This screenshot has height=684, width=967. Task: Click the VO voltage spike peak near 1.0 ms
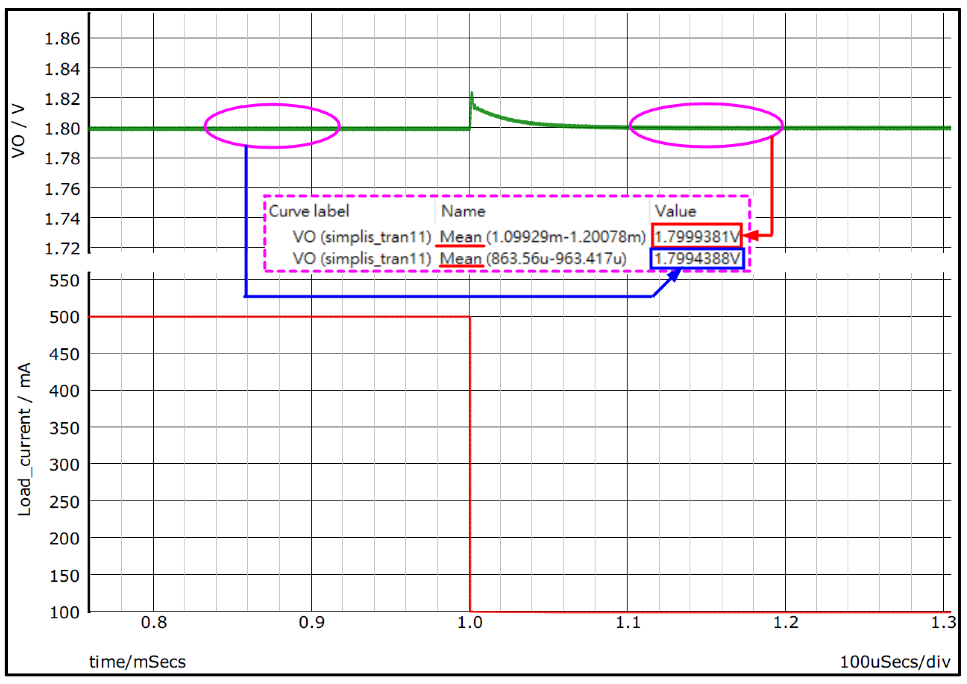pyautogui.click(x=472, y=93)
